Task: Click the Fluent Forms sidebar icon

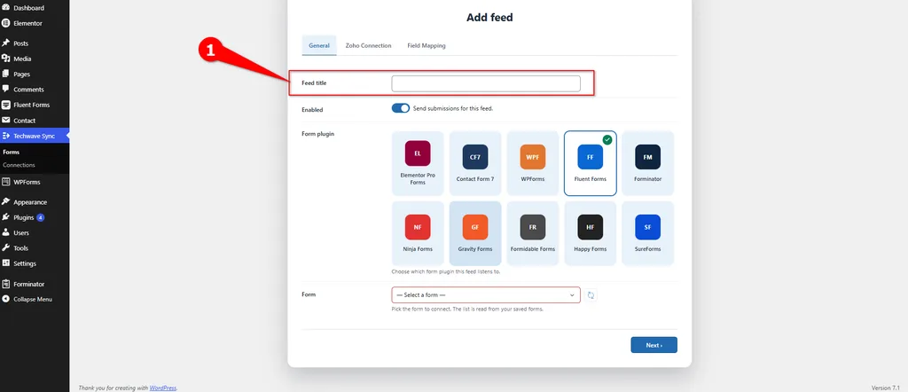Action: pos(6,105)
